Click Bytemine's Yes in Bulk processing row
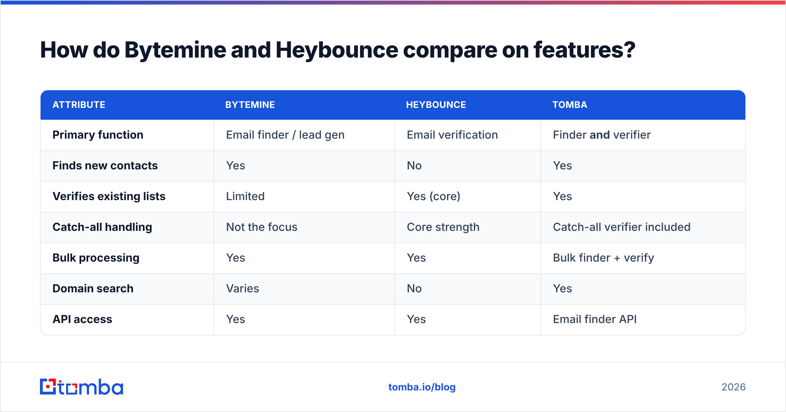The height and width of the screenshot is (412, 786). click(x=235, y=258)
